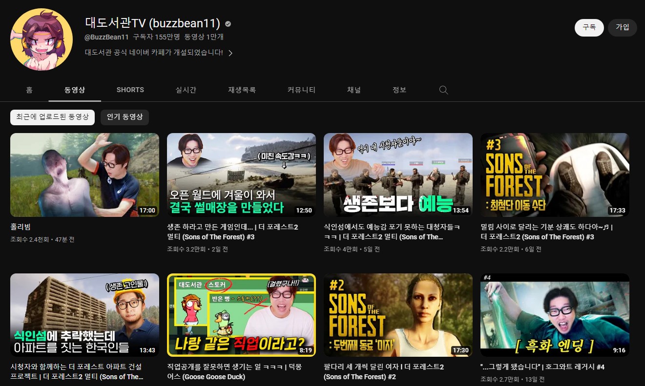645x386 pixels.
Task: Open the 흑화 엔딩 video thumbnail
Action: (x=555, y=315)
